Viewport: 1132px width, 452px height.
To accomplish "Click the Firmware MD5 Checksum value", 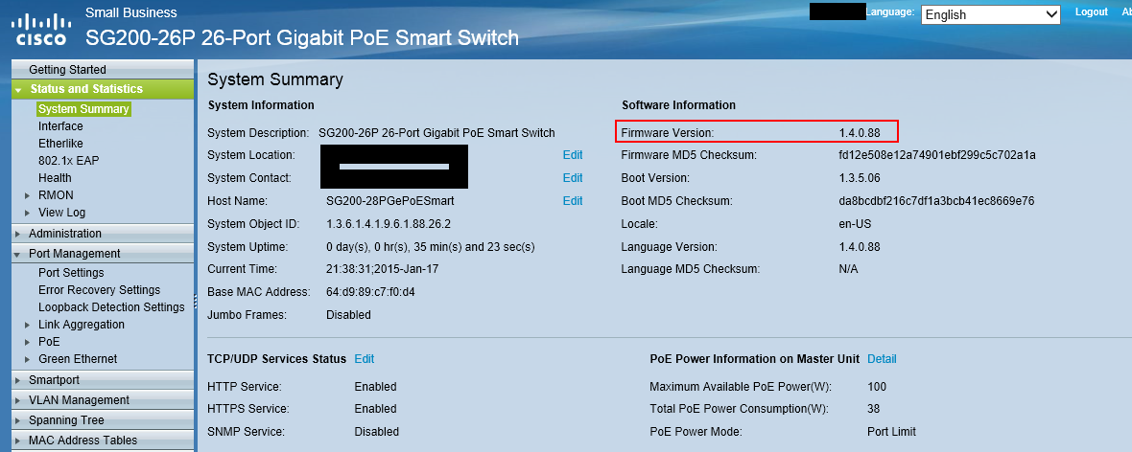I will pos(937,155).
